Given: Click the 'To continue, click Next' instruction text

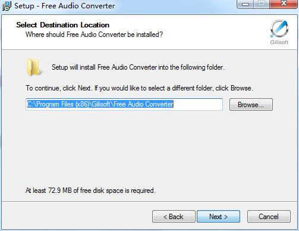Looking at the screenshot, I should coord(139,88).
